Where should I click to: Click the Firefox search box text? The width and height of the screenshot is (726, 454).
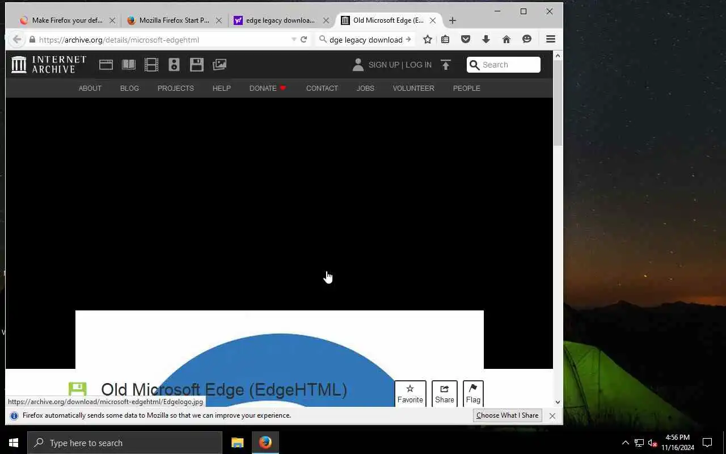(366, 40)
